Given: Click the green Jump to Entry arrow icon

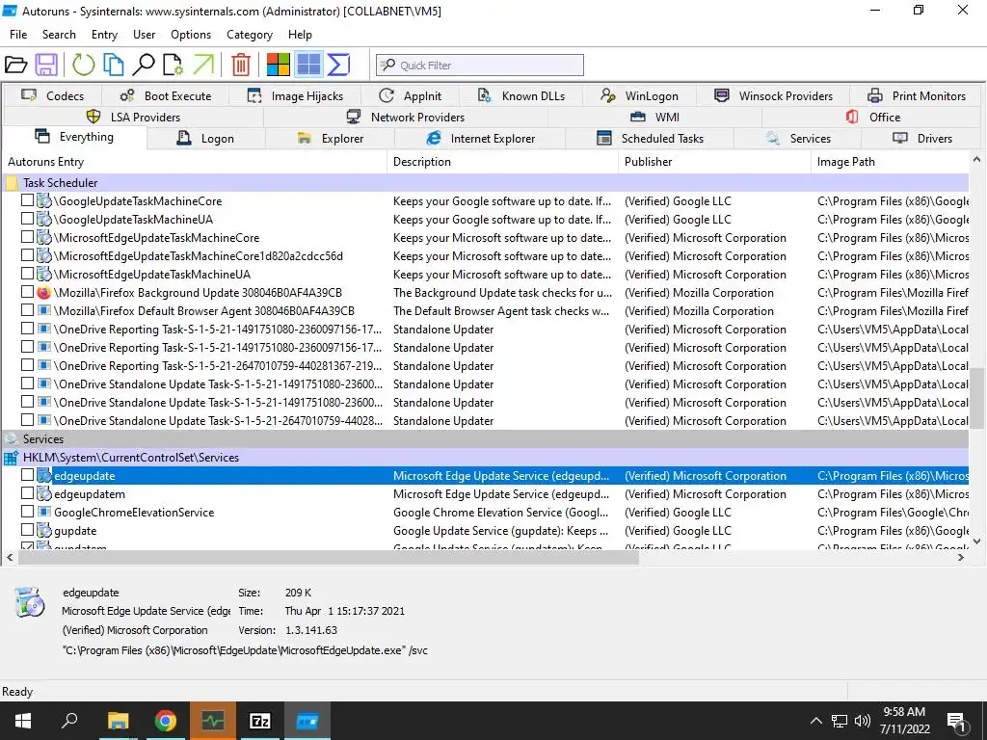Looking at the screenshot, I should click(x=203, y=65).
